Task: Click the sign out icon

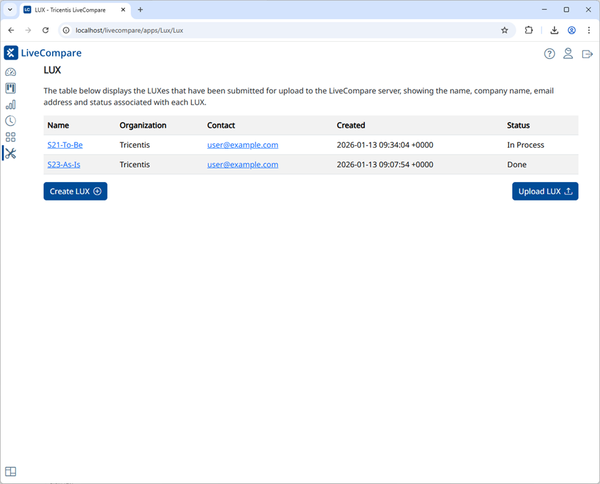Action: [x=588, y=54]
